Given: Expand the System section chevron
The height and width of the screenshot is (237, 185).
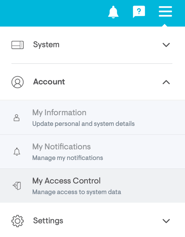Looking at the screenshot, I should pos(166,45).
